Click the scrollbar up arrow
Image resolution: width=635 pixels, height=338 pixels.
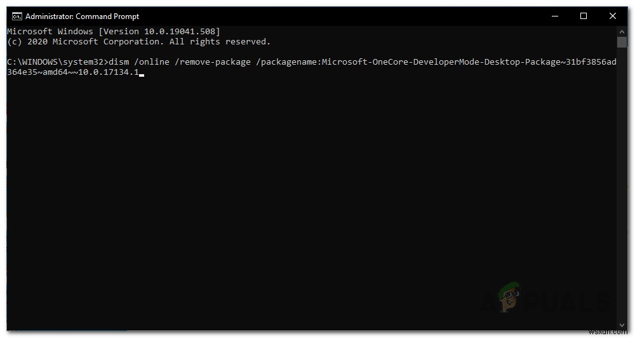622,30
